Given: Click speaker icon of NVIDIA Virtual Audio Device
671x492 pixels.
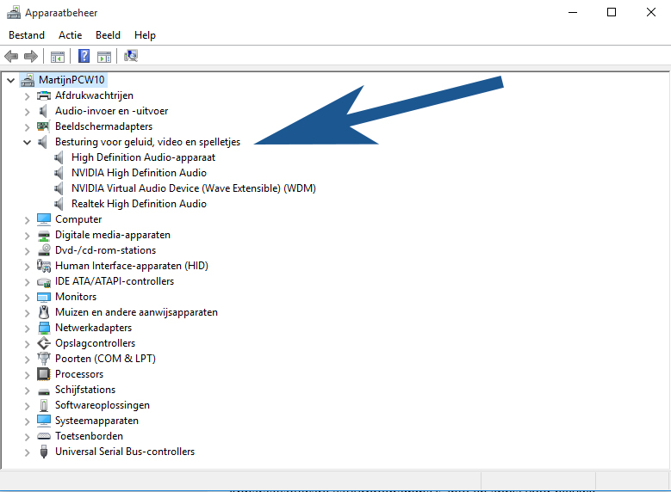Looking at the screenshot, I should [59, 188].
